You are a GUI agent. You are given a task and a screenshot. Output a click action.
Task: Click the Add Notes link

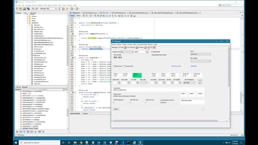(x=193, y=66)
